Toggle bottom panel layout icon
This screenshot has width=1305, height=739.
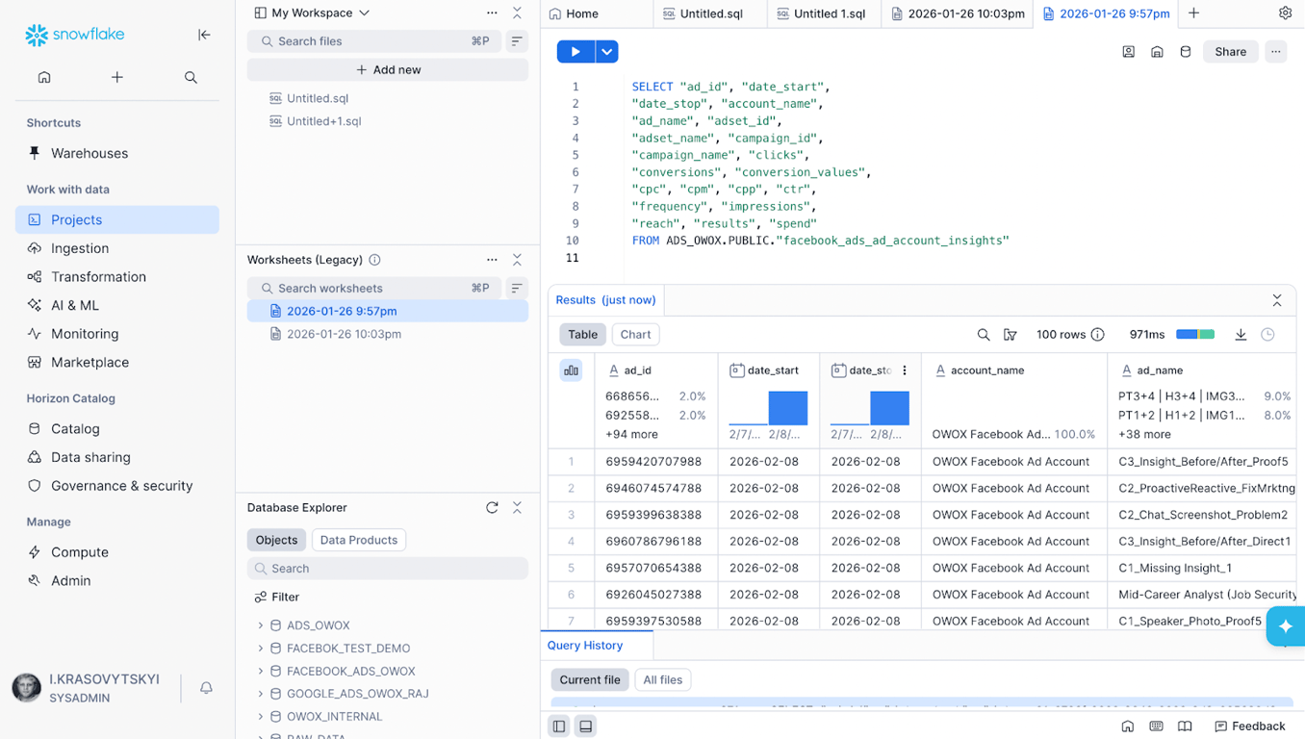click(x=585, y=726)
